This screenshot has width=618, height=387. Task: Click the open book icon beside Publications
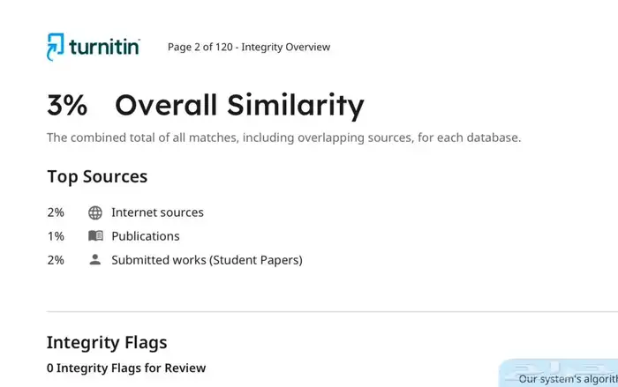[x=95, y=236]
